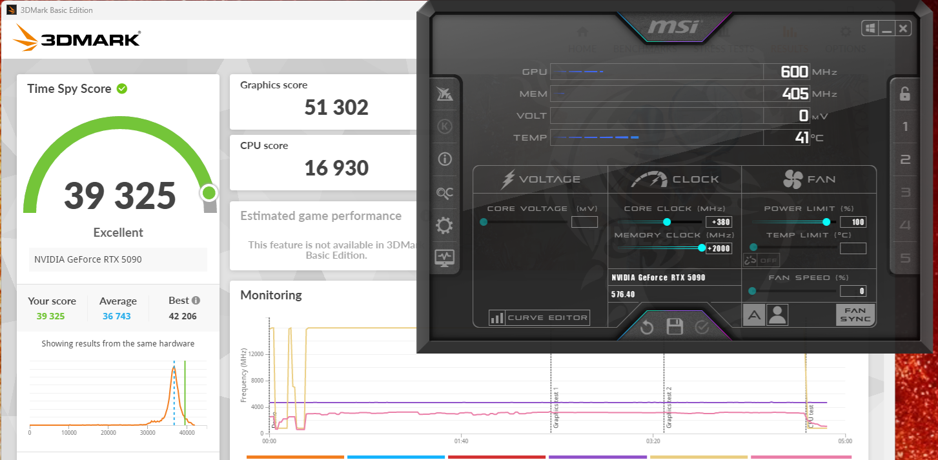Click the Memory Clock +2000 value field
Image resolution: width=938 pixels, height=460 pixels.
719,248
